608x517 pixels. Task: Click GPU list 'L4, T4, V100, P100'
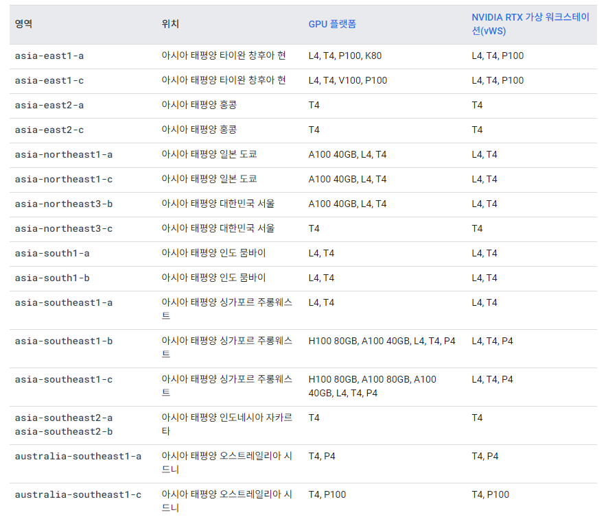(347, 81)
